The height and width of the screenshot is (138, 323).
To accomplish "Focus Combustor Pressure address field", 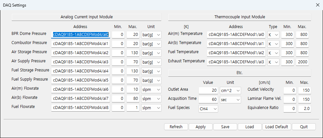I will pyautogui.click(x=81, y=44).
